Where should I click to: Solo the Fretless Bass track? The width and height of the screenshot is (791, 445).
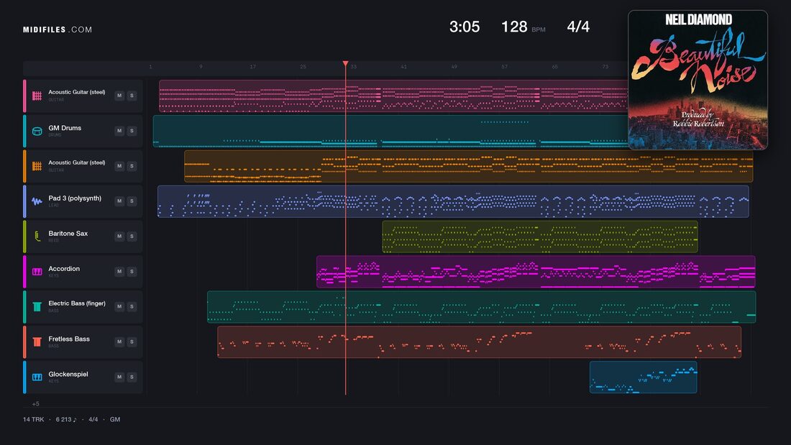coord(132,341)
